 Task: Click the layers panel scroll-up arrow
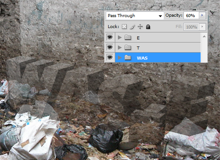click(x=204, y=36)
